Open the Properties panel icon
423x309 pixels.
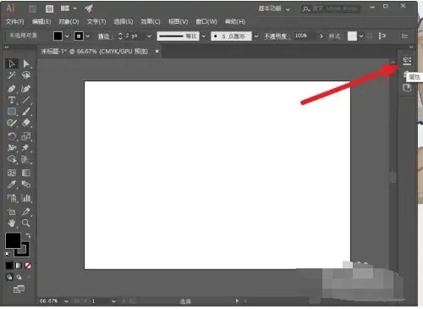tap(407, 60)
